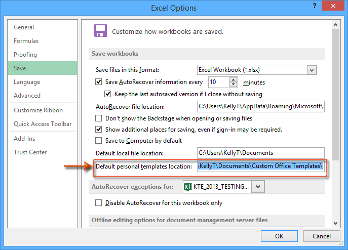This screenshot has width=348, height=250.
Task: Enable Save to Computer by default
Action: 99,141
